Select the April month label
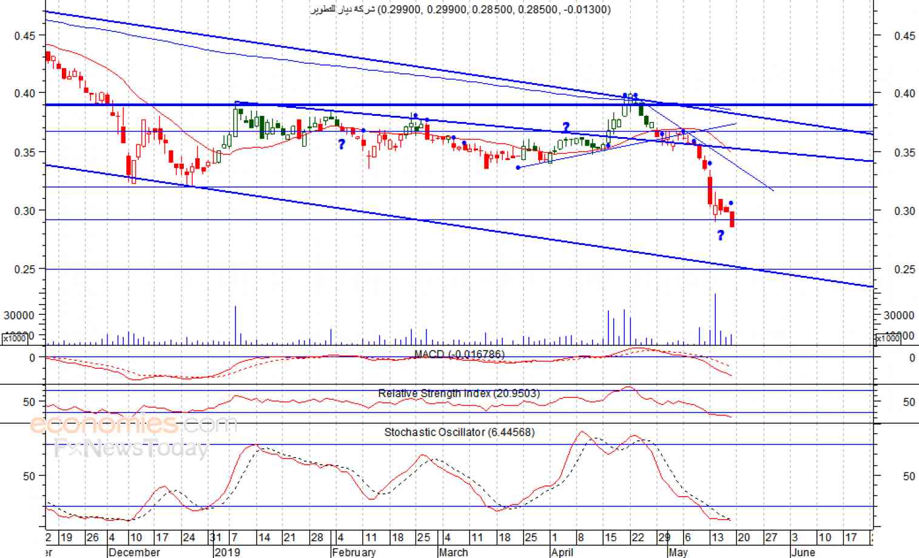Viewport: 919px width, 558px height. point(562,552)
